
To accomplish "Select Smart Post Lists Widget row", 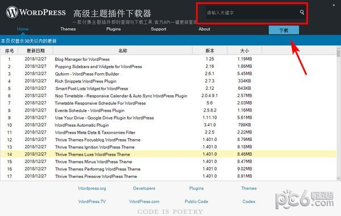I will coord(169,89).
